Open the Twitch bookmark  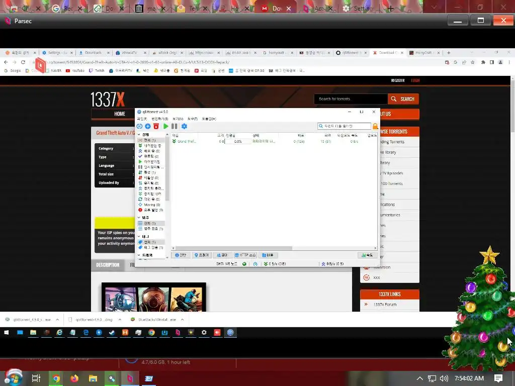(x=97, y=70)
